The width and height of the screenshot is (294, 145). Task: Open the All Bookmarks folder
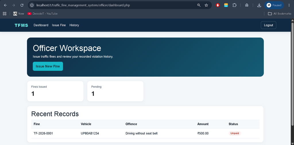click(x=280, y=13)
